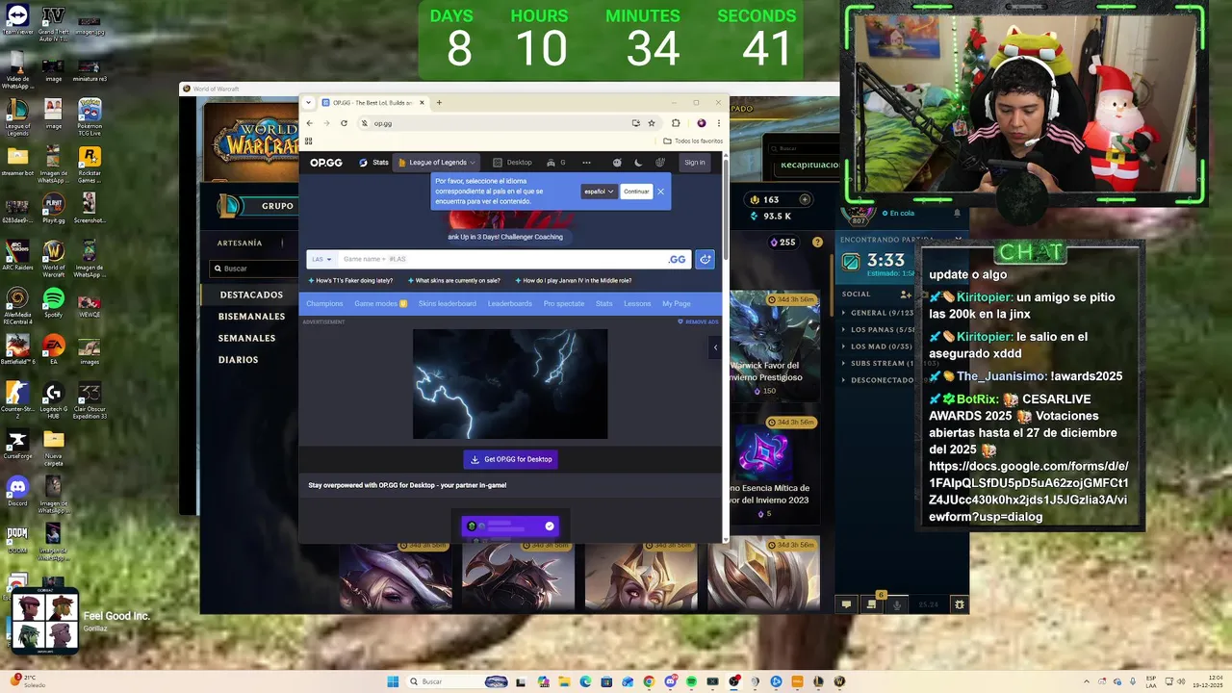The image size is (1232, 693).
Task: Select DESTACADOS in League client store
Action: click(250, 295)
